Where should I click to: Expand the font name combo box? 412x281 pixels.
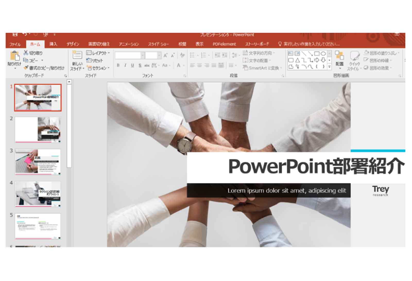[x=142, y=55]
